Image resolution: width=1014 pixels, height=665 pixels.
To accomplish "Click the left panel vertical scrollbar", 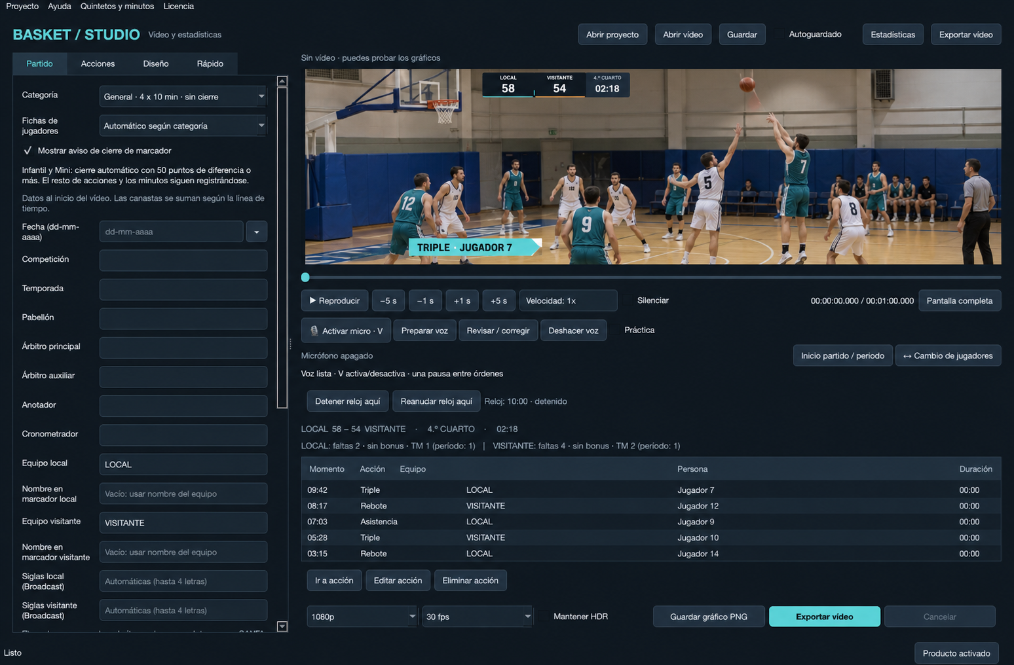I will coord(282,248).
